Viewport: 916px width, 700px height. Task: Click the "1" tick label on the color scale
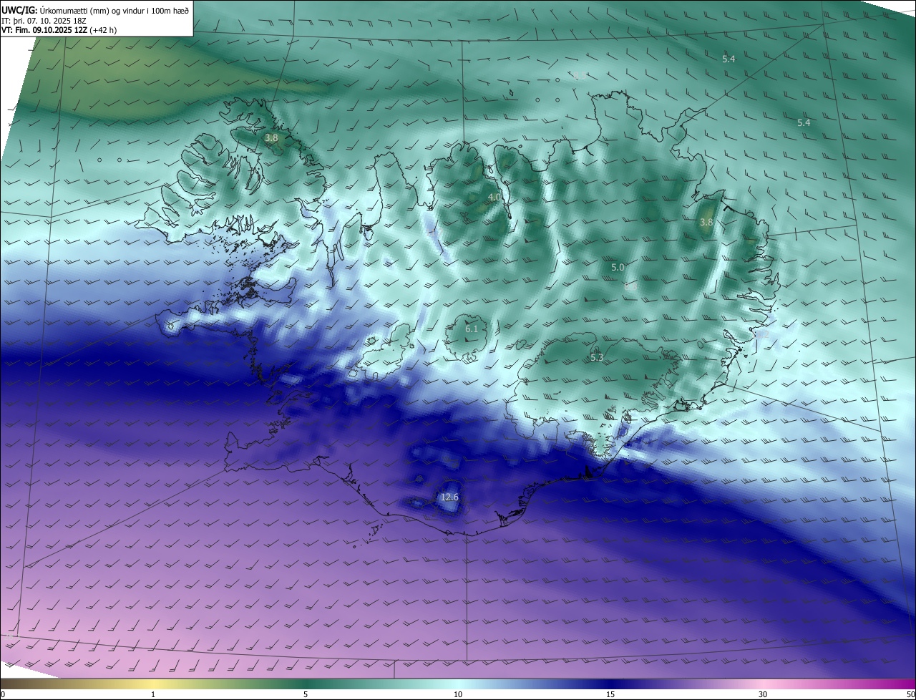(x=153, y=694)
